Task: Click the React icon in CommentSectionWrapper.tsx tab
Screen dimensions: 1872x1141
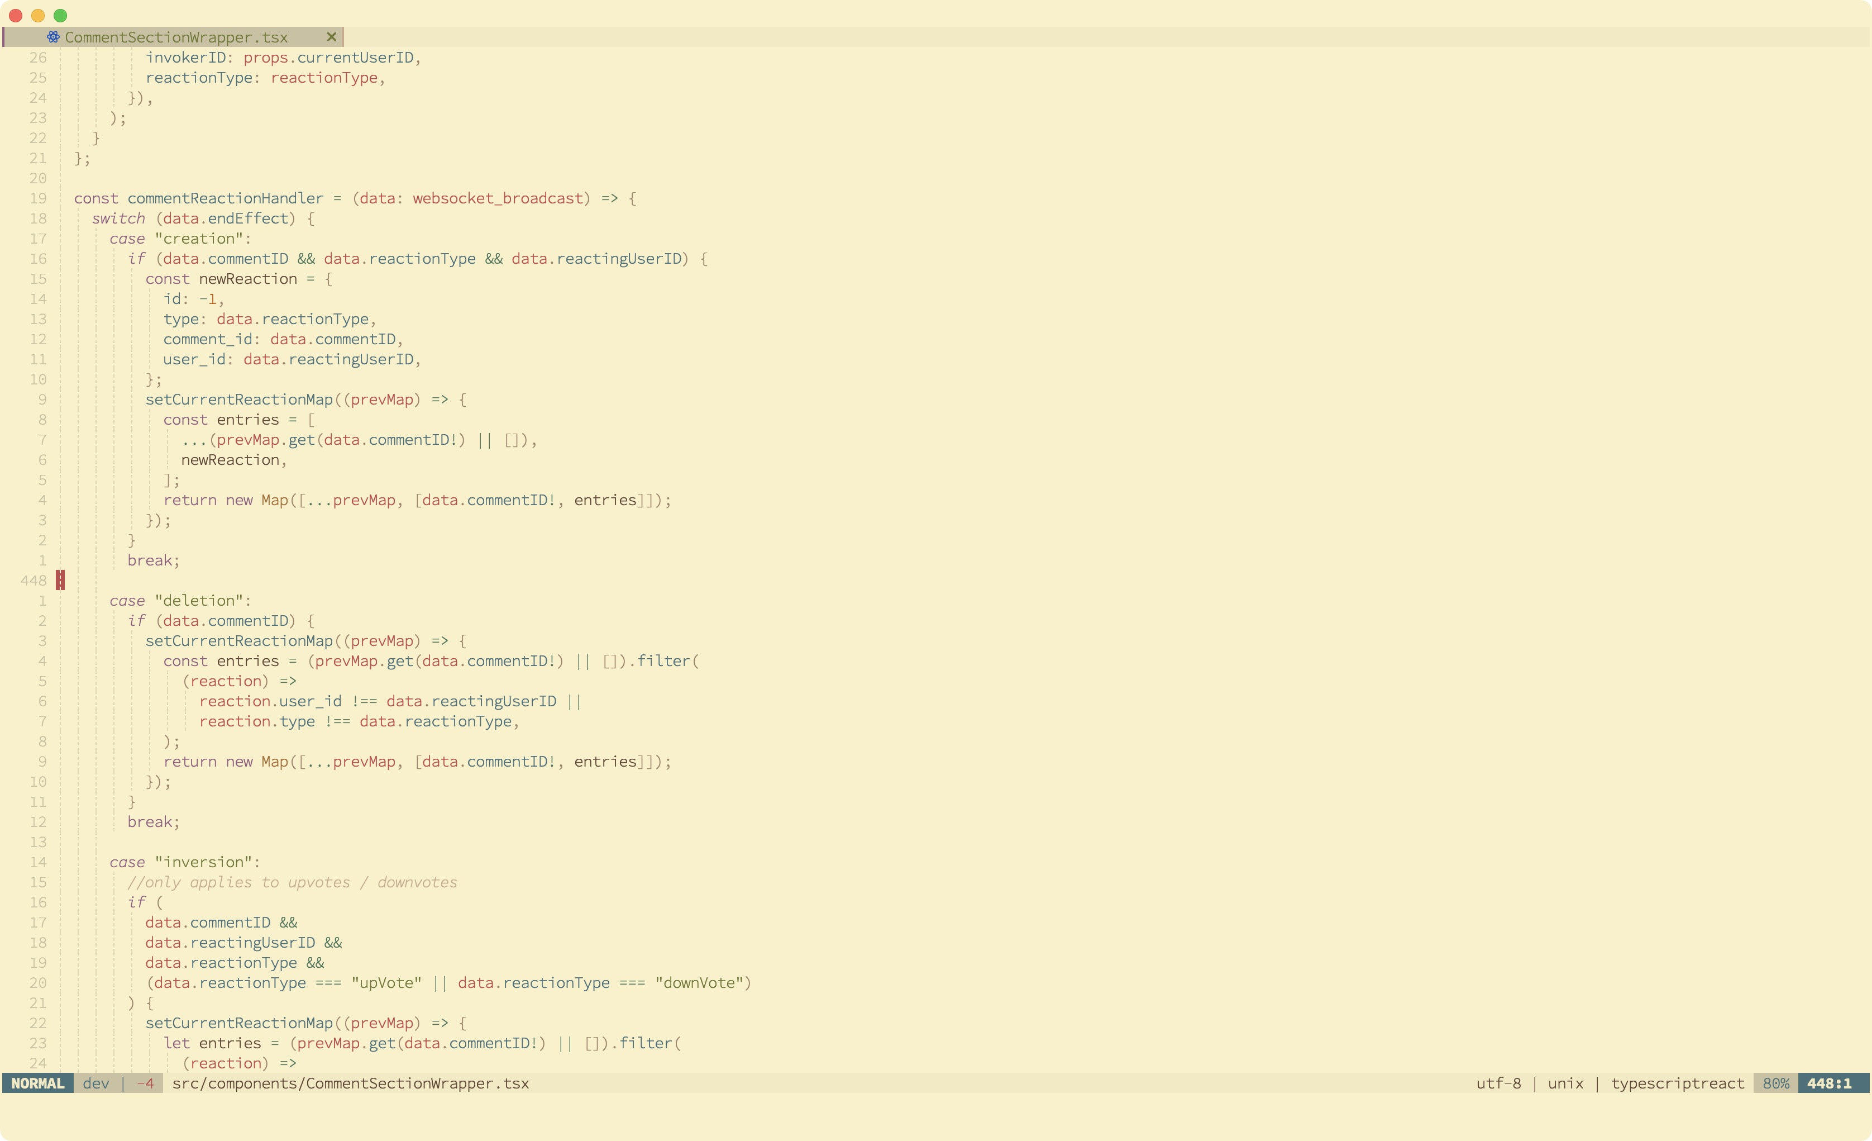Action: coord(52,36)
